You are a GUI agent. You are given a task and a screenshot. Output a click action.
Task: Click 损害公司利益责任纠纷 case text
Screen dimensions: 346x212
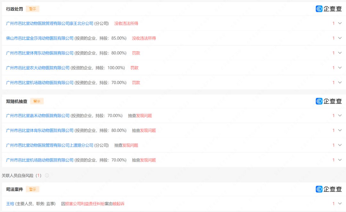click(x=85, y=204)
